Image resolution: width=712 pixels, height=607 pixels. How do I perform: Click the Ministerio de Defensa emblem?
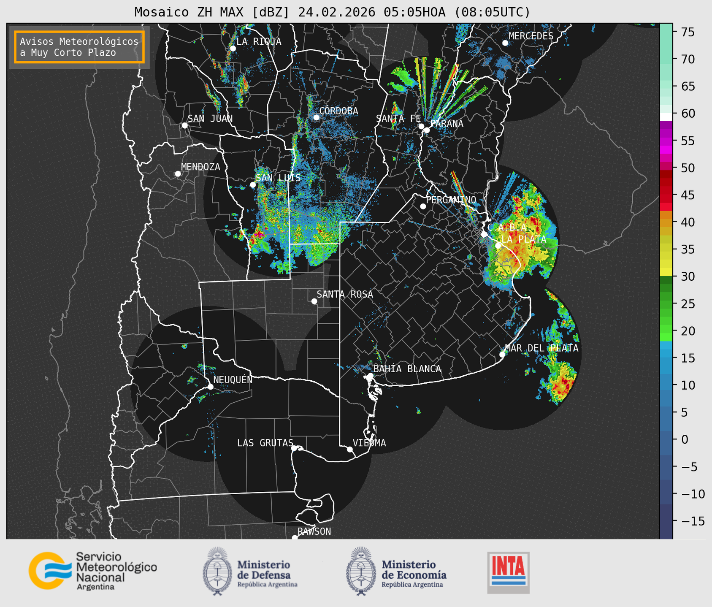(217, 571)
